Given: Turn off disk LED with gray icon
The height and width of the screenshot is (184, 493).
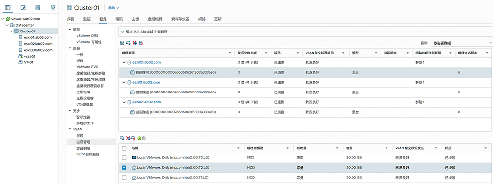Looking at the screenshot, I should [144, 138].
